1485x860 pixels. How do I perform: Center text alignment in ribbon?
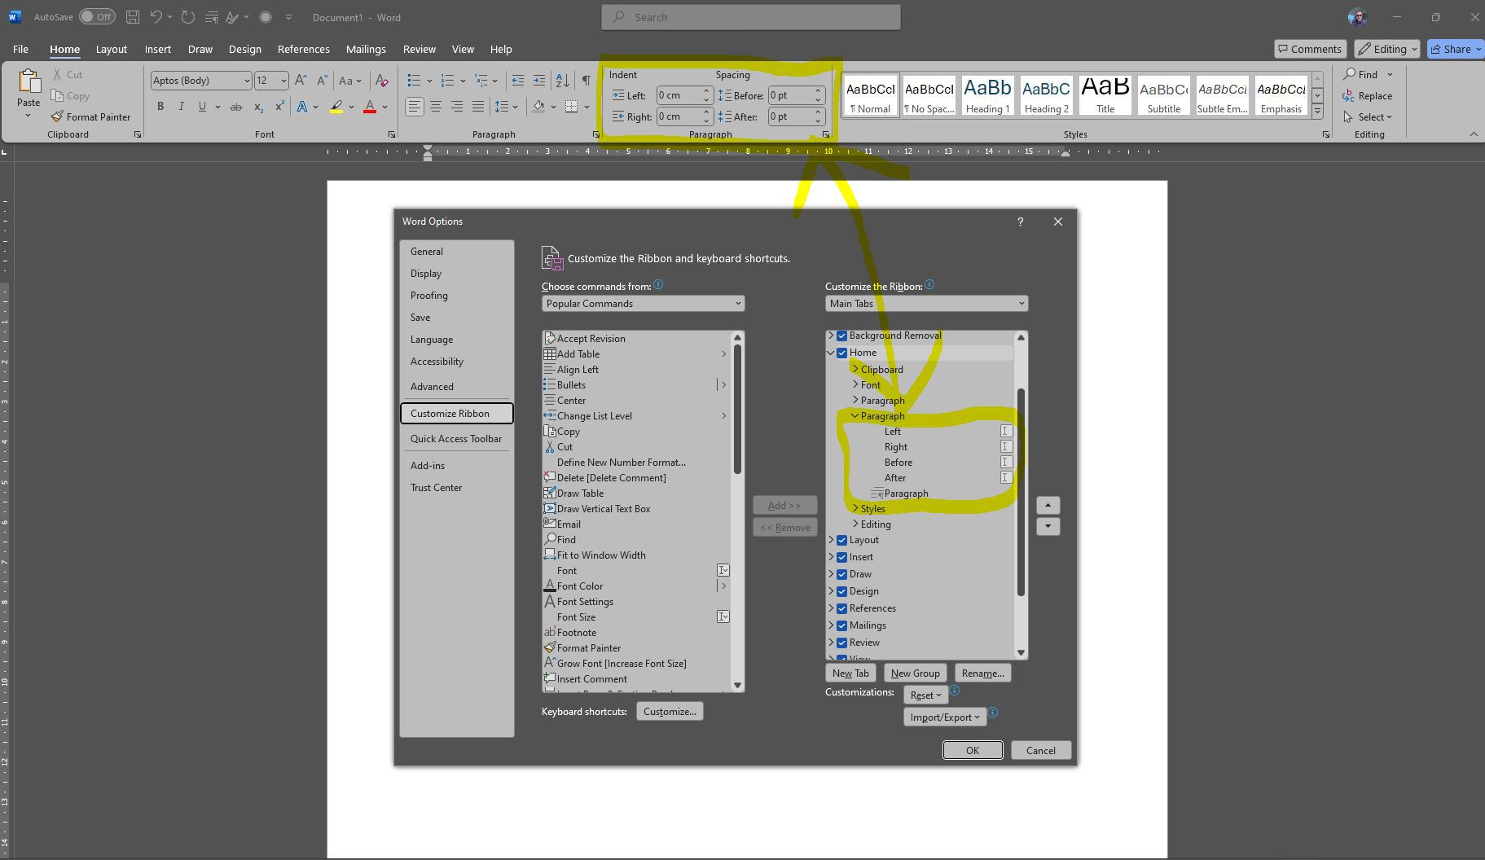(436, 107)
